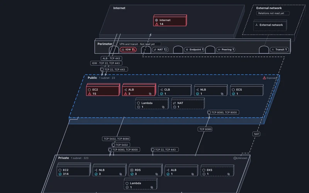Image resolution: width=309 pixels, height=193 pixels.
Task: Click the Peering link icon
Action: (x=219, y=50)
